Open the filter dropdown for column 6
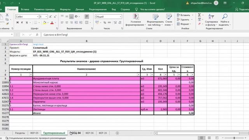Screen dimensions: 249x140 [x=193, y=75]
